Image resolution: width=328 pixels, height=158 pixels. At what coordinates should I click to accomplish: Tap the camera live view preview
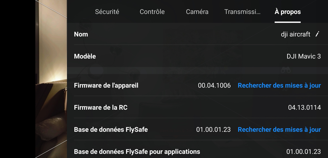(51, 79)
